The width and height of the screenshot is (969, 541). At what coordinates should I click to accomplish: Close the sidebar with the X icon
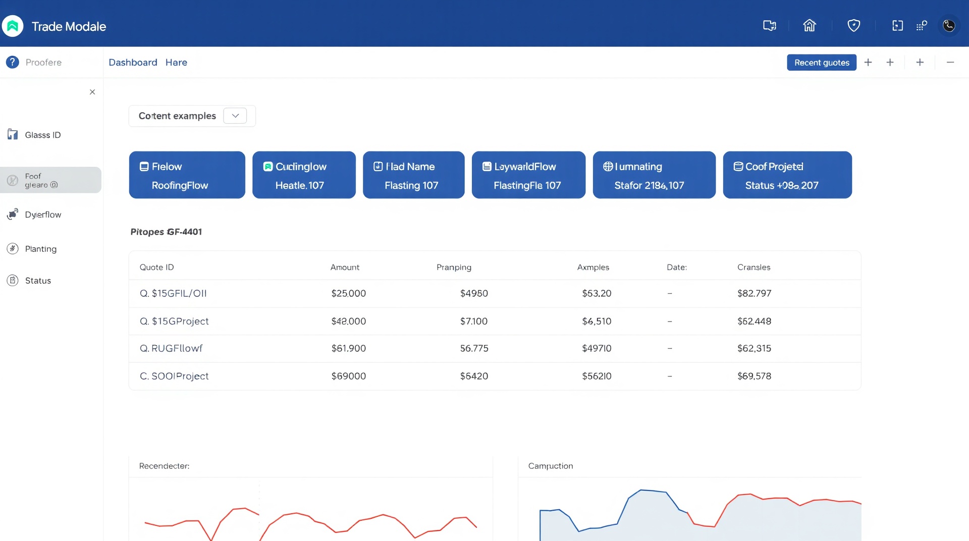point(92,92)
